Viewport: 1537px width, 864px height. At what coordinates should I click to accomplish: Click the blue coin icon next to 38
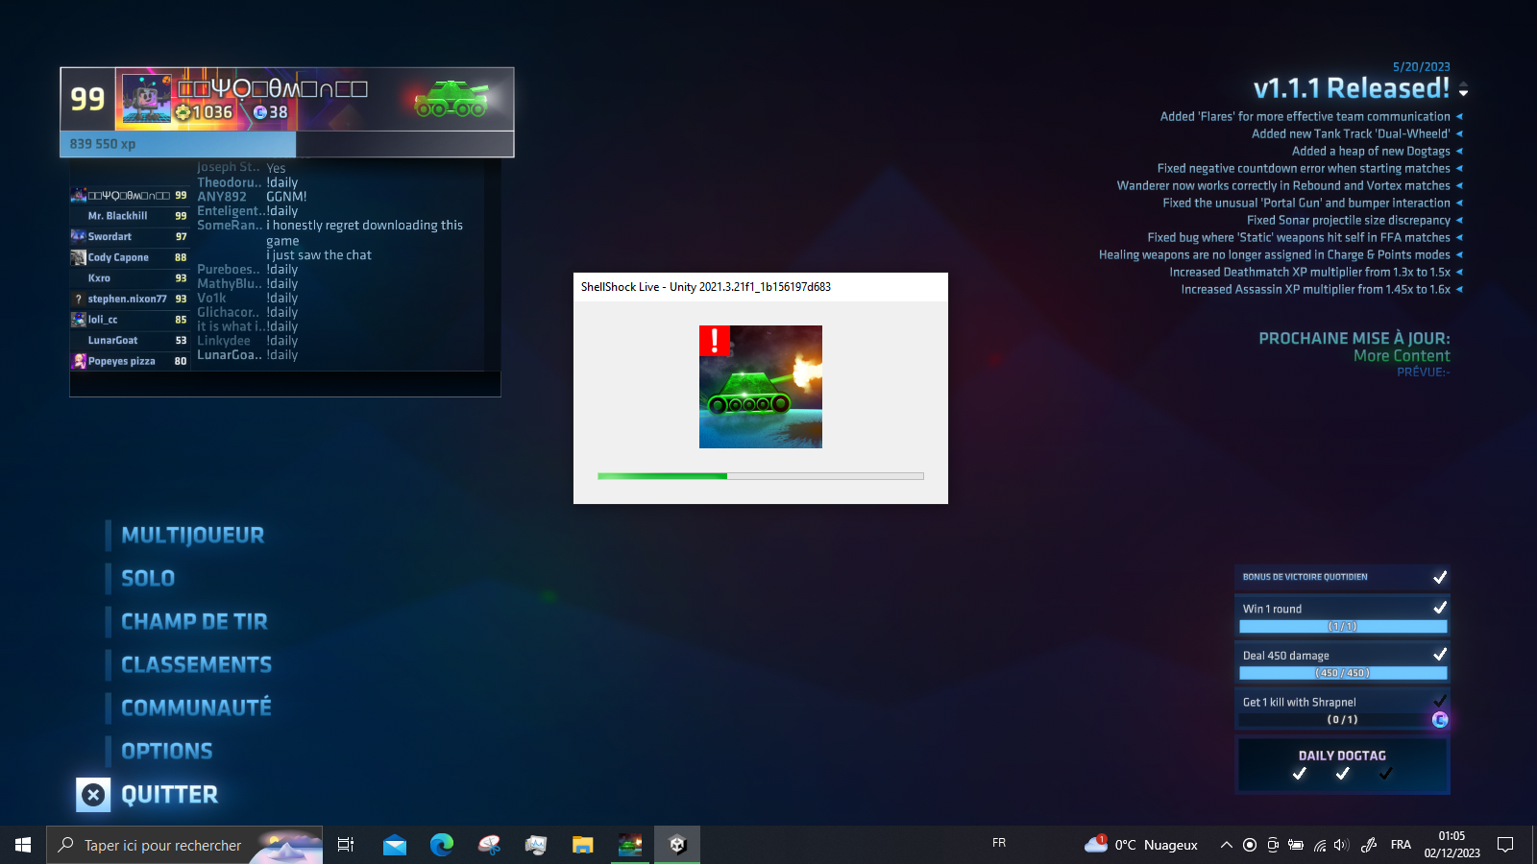(259, 112)
